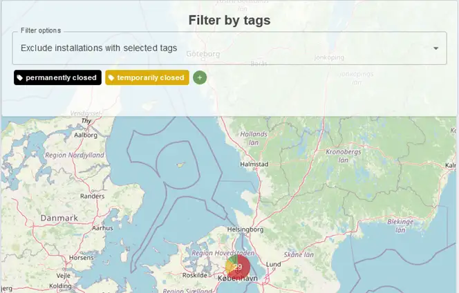Click the Lund city label
Screen dimensions: 459x293
(x=274, y=264)
